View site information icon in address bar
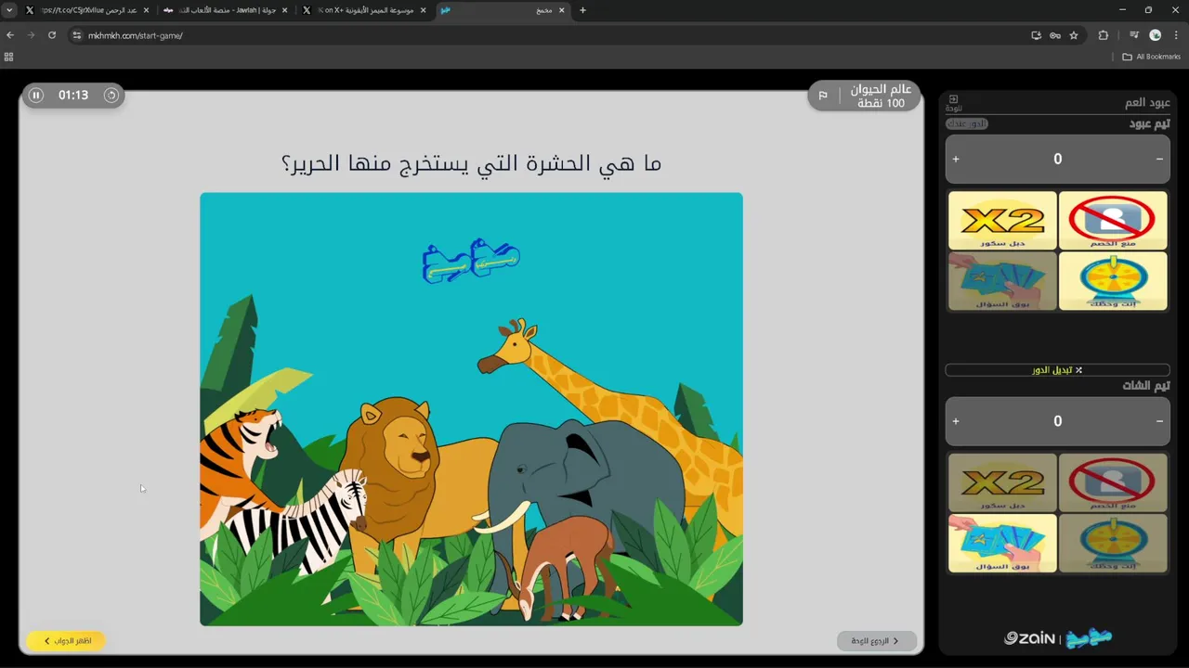The width and height of the screenshot is (1189, 668). tap(77, 35)
